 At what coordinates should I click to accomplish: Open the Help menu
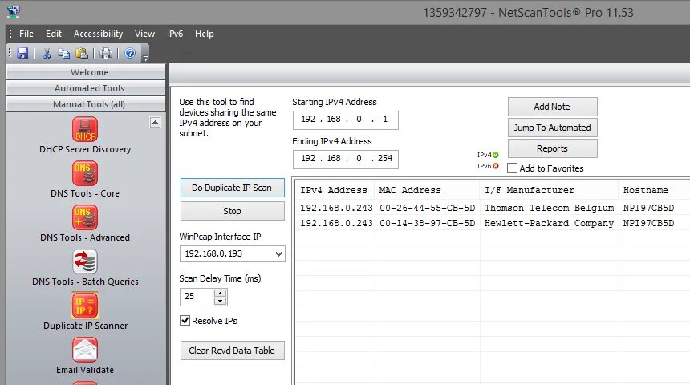[x=205, y=34]
